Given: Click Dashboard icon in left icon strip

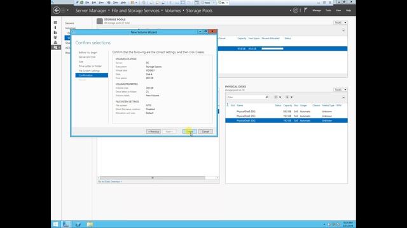Looking at the screenshot, I should click(55, 23).
